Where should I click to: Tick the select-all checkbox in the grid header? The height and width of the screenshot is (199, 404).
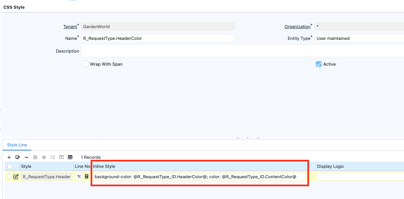tap(10, 167)
